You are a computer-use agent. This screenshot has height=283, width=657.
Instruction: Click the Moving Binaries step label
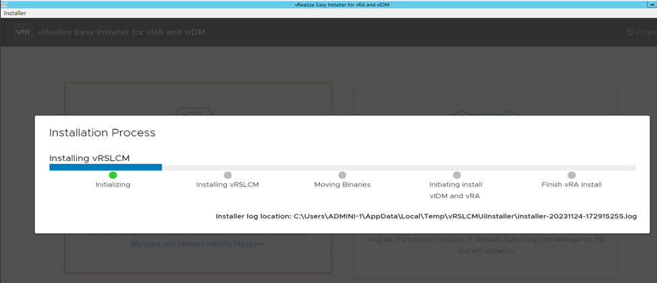342,185
